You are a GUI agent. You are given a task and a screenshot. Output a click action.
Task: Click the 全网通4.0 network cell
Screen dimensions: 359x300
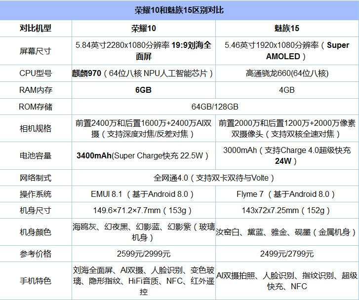pyautogui.click(x=215, y=178)
